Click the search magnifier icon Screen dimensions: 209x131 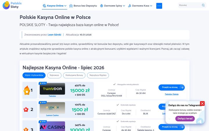203,5
